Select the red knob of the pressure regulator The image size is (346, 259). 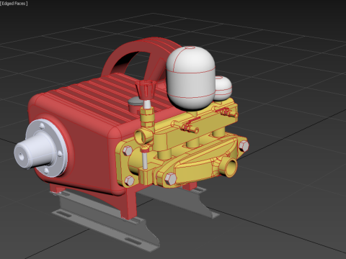pyautogui.click(x=146, y=89)
